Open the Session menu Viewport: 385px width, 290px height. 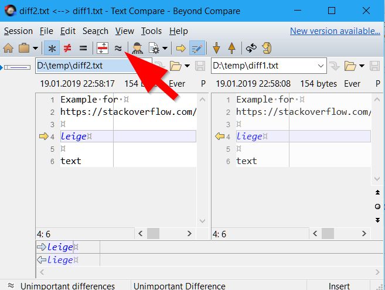(18, 31)
